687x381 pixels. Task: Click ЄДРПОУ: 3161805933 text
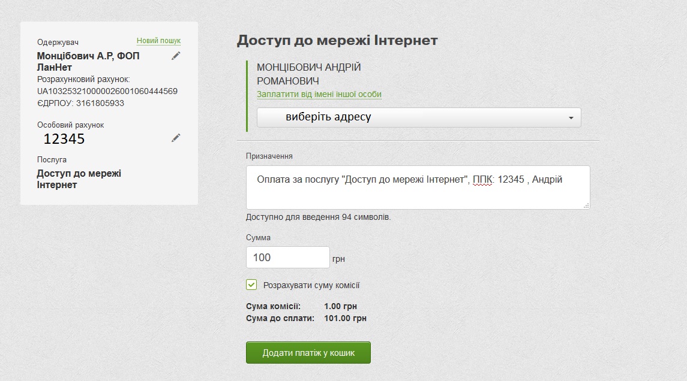(x=80, y=103)
